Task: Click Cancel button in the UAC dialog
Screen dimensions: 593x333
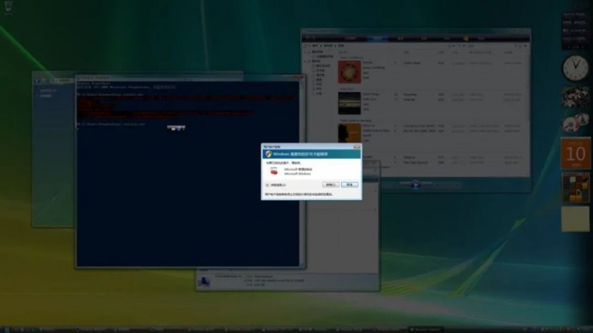Action: tap(350, 184)
